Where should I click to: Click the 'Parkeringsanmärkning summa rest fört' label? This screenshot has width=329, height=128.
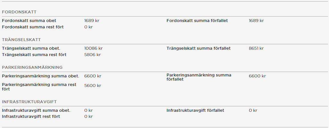click(39, 87)
